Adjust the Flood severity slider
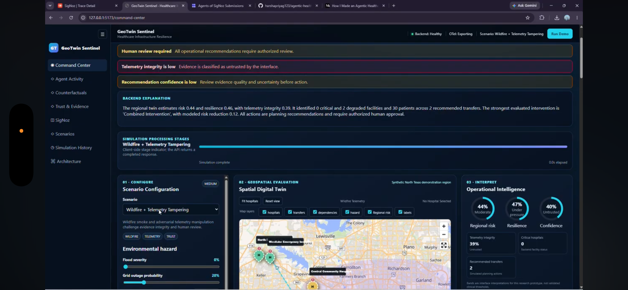628x290 pixels. point(171,267)
